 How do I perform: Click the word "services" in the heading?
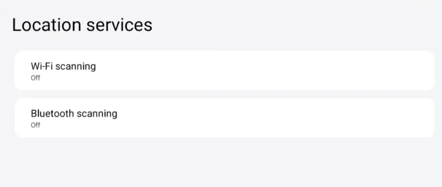[119, 25]
